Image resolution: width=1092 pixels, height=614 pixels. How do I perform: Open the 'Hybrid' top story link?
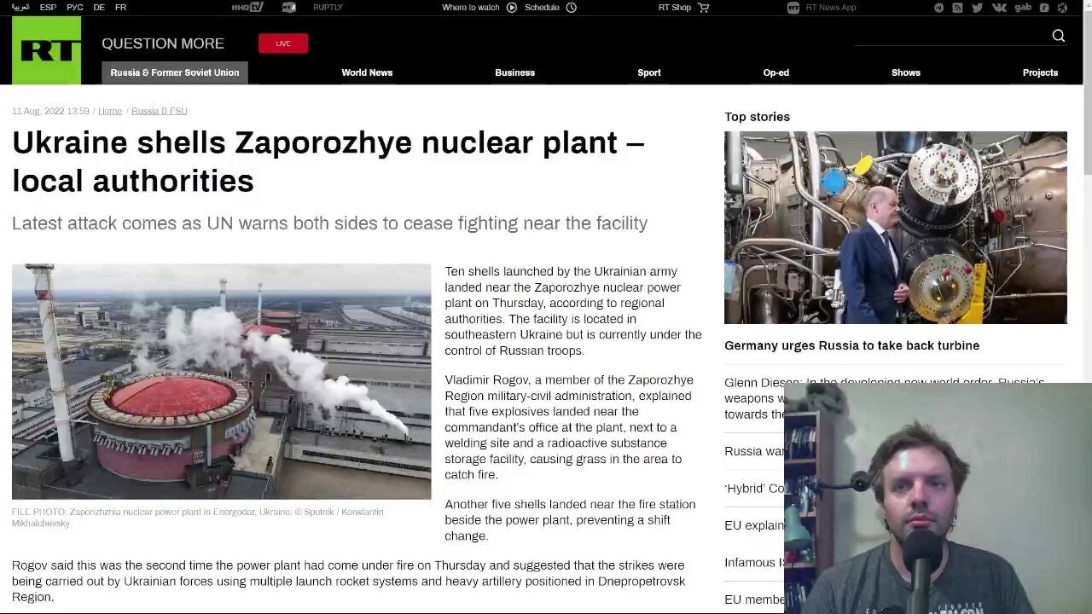754,489
